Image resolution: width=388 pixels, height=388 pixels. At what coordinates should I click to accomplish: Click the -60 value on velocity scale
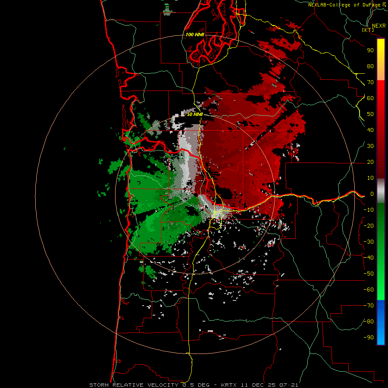click(x=369, y=290)
